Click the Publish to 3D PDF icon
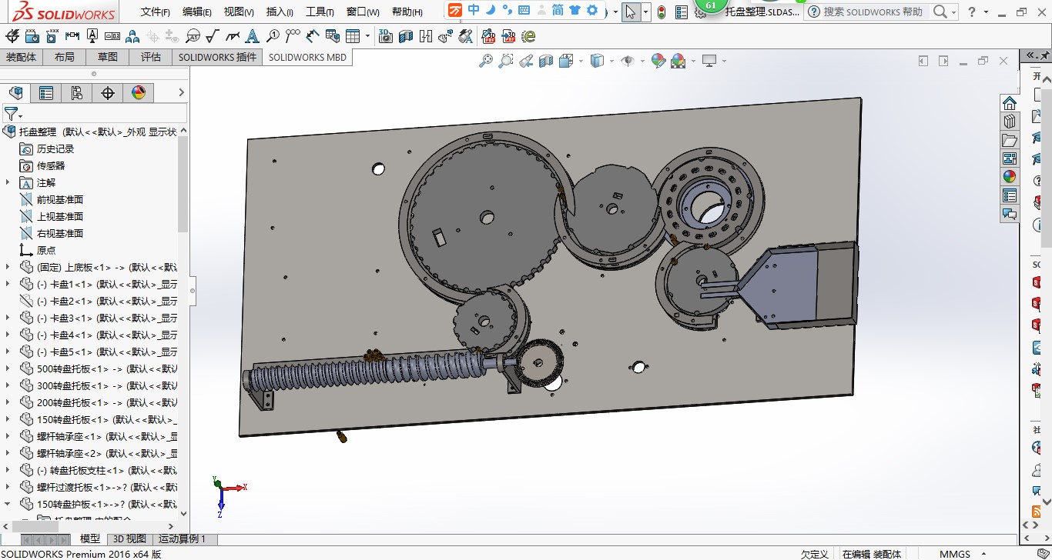 508,36
